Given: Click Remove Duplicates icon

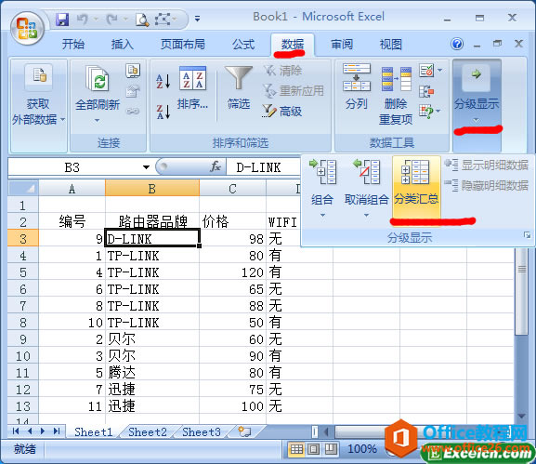Looking at the screenshot, I should tap(396, 79).
